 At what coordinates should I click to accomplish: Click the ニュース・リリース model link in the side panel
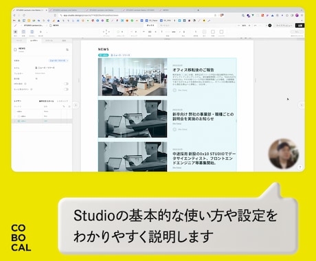[x=45, y=68]
